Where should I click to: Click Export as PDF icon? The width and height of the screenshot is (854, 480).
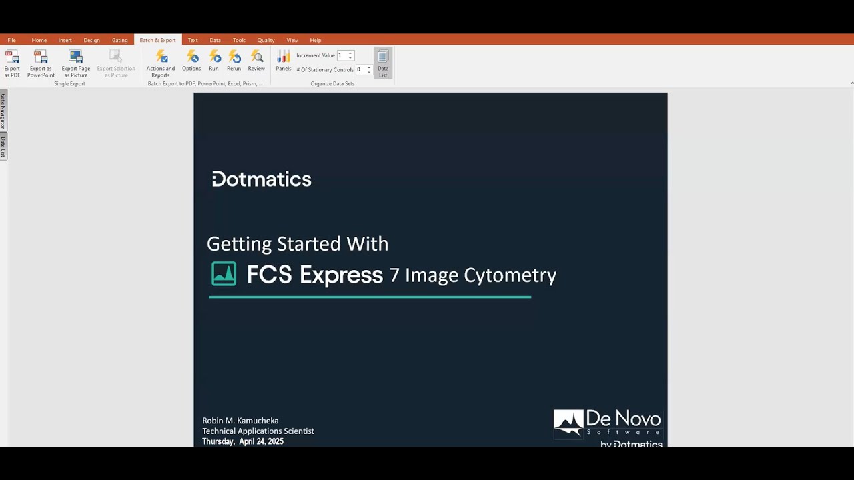click(x=12, y=57)
